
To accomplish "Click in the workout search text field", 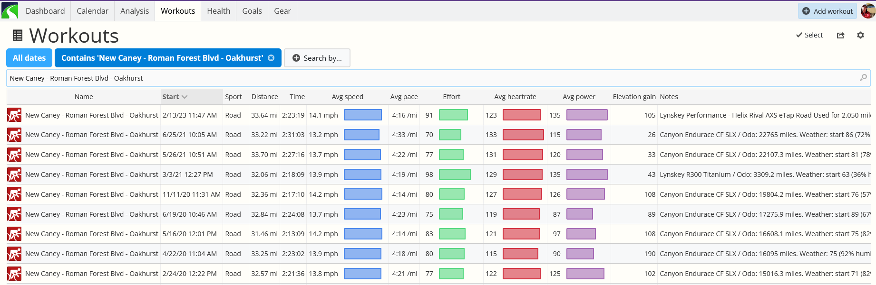I will pyautogui.click(x=428, y=78).
